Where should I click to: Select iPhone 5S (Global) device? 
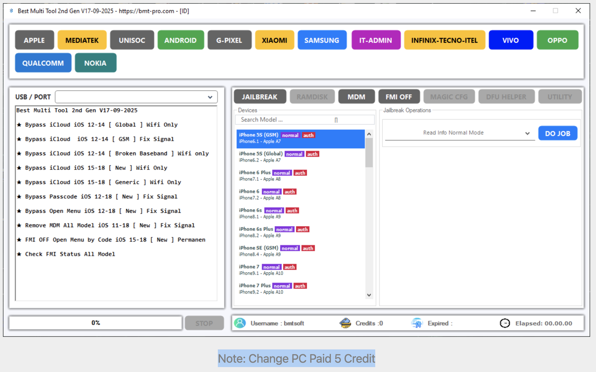point(300,157)
